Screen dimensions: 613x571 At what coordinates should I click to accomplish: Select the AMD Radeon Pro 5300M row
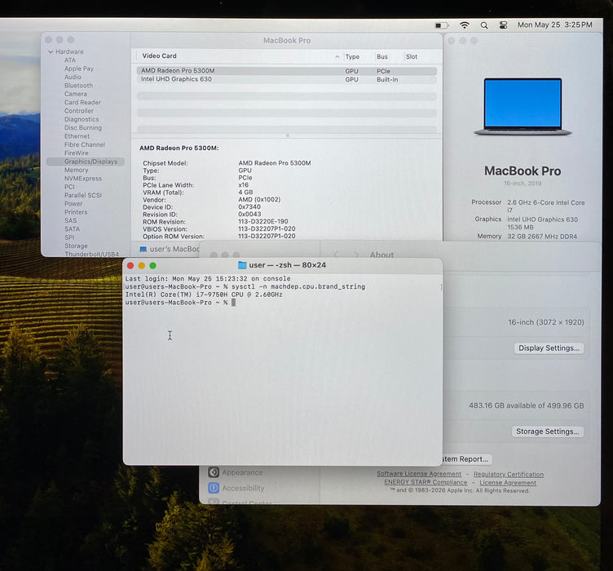[287, 71]
